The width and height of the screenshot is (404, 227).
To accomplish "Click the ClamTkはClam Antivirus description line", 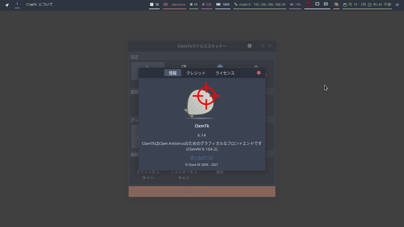I will pyautogui.click(x=202, y=143).
